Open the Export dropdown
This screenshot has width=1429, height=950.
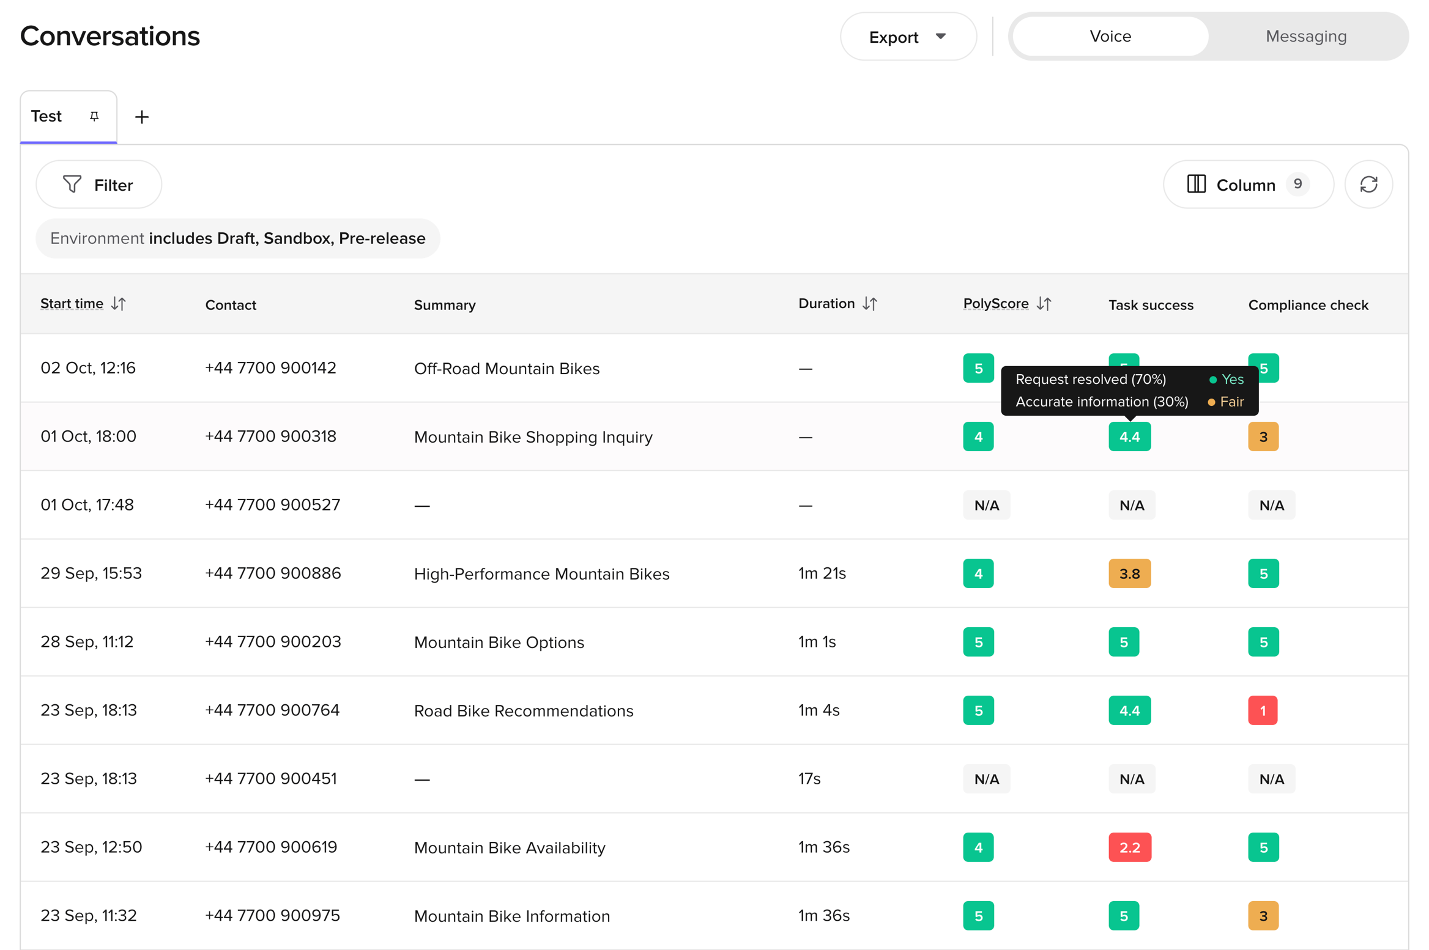[908, 37]
